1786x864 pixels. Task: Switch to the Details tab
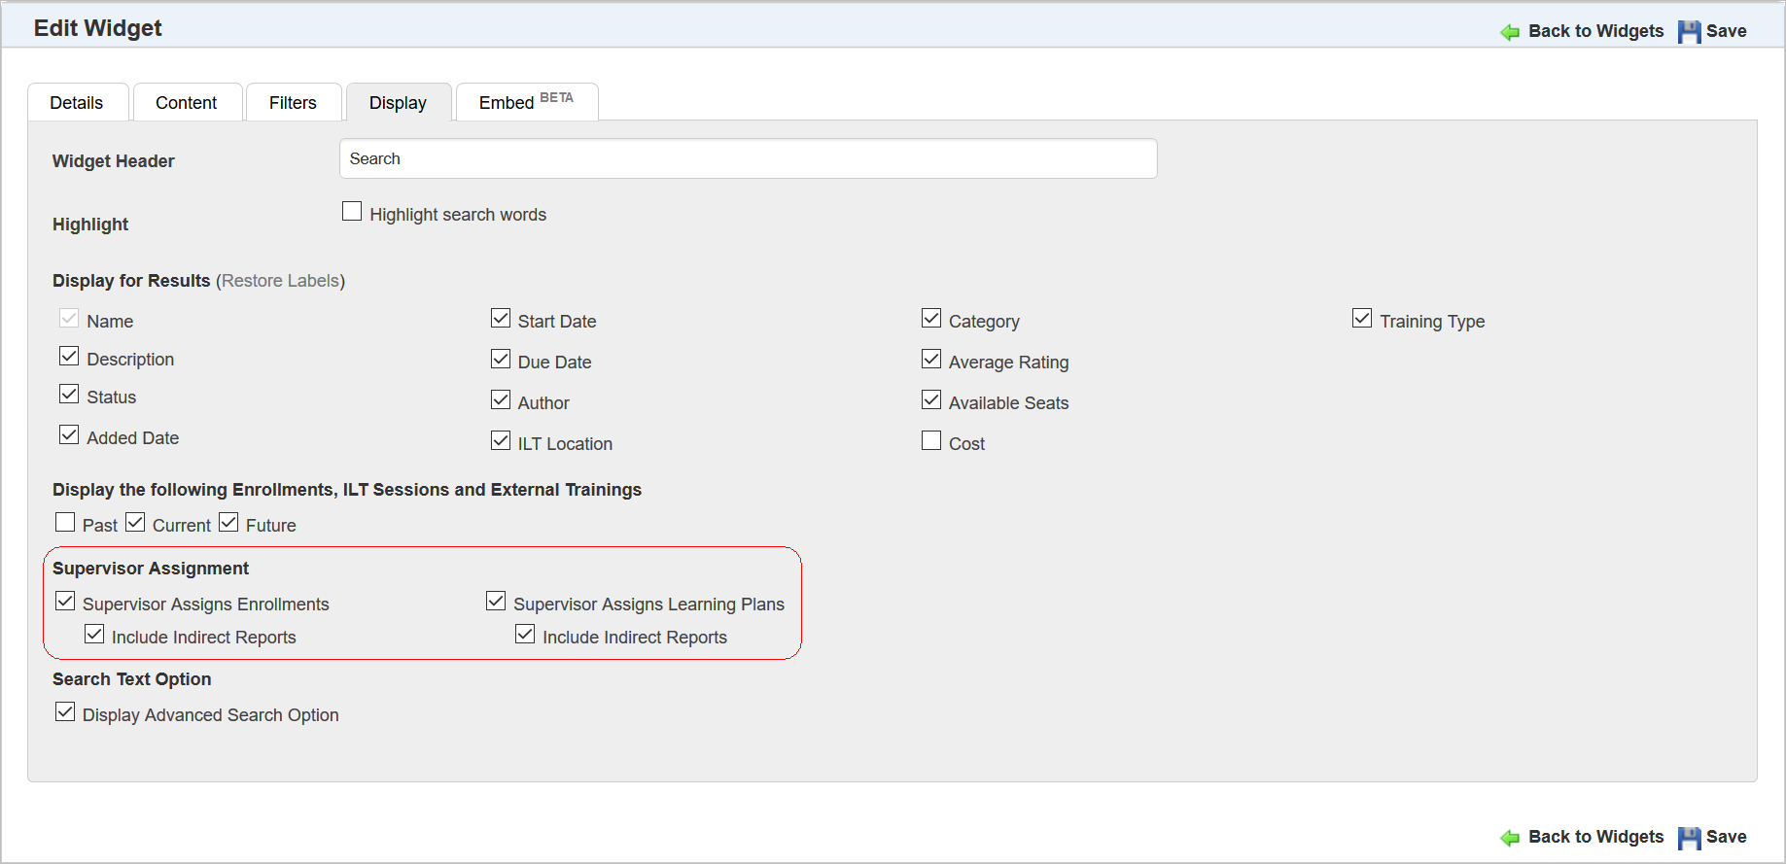click(77, 103)
